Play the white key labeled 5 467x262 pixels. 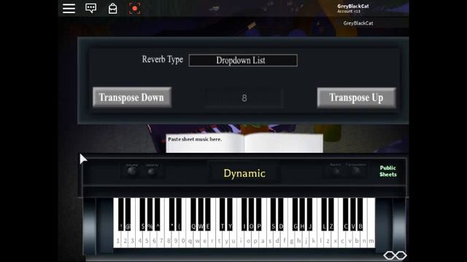[147, 240]
